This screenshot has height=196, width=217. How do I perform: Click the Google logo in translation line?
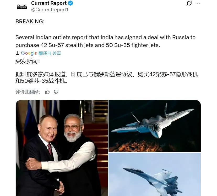[x=29, y=53]
